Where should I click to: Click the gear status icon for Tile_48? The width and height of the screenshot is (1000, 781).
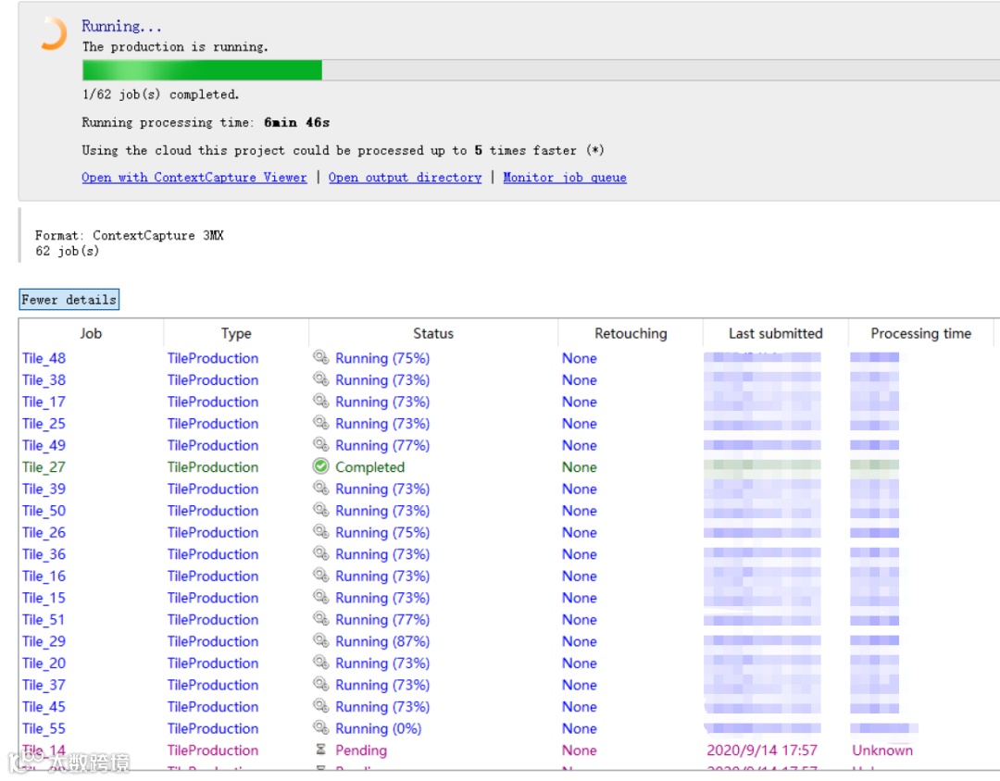[x=320, y=357]
